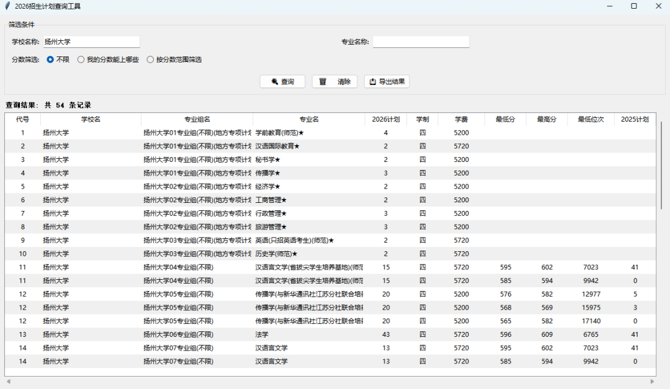Sort by 代号 column header
The image size is (670, 389).
coord(23,119)
